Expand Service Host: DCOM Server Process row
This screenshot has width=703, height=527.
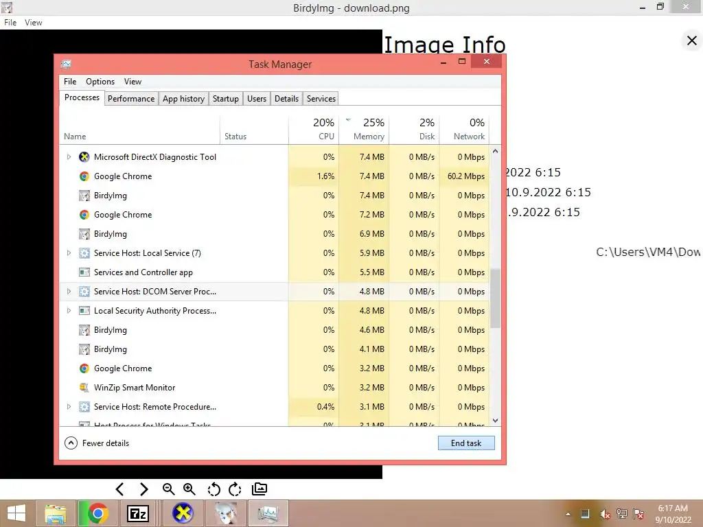coord(69,291)
